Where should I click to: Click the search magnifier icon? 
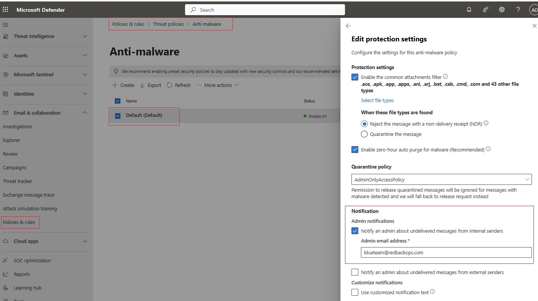click(x=193, y=10)
